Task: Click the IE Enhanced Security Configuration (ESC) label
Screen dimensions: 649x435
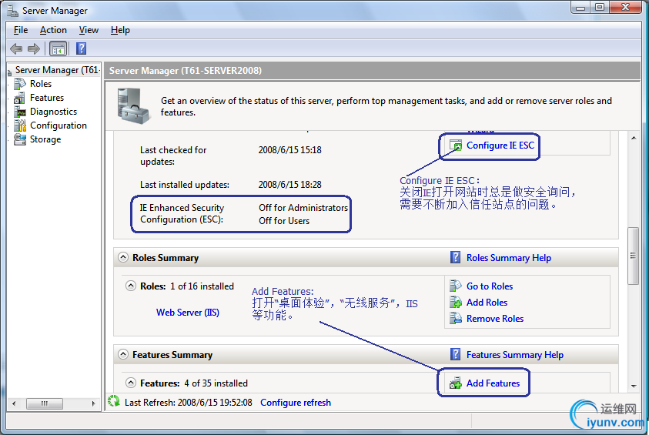Action: (182, 213)
